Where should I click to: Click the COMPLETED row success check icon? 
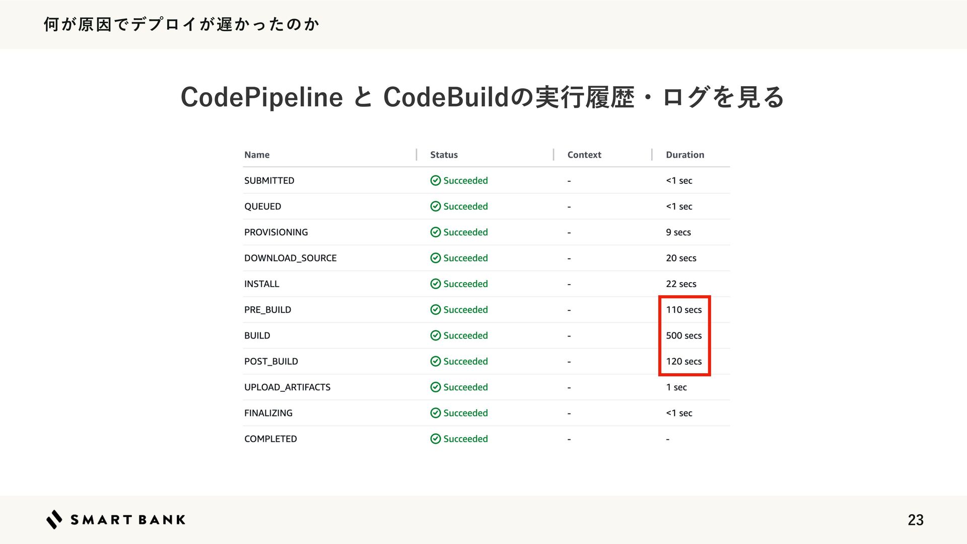click(436, 439)
